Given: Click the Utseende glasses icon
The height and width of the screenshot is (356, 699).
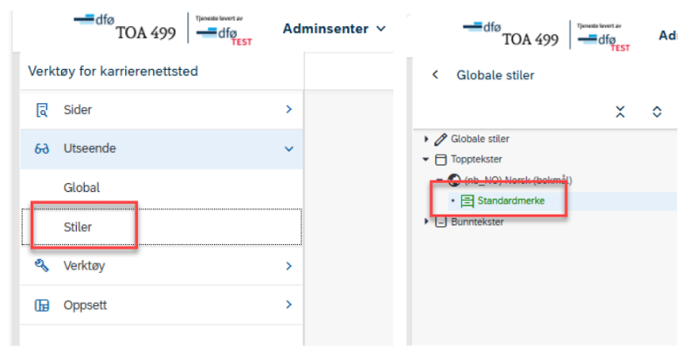Looking at the screenshot, I should pyautogui.click(x=42, y=148).
